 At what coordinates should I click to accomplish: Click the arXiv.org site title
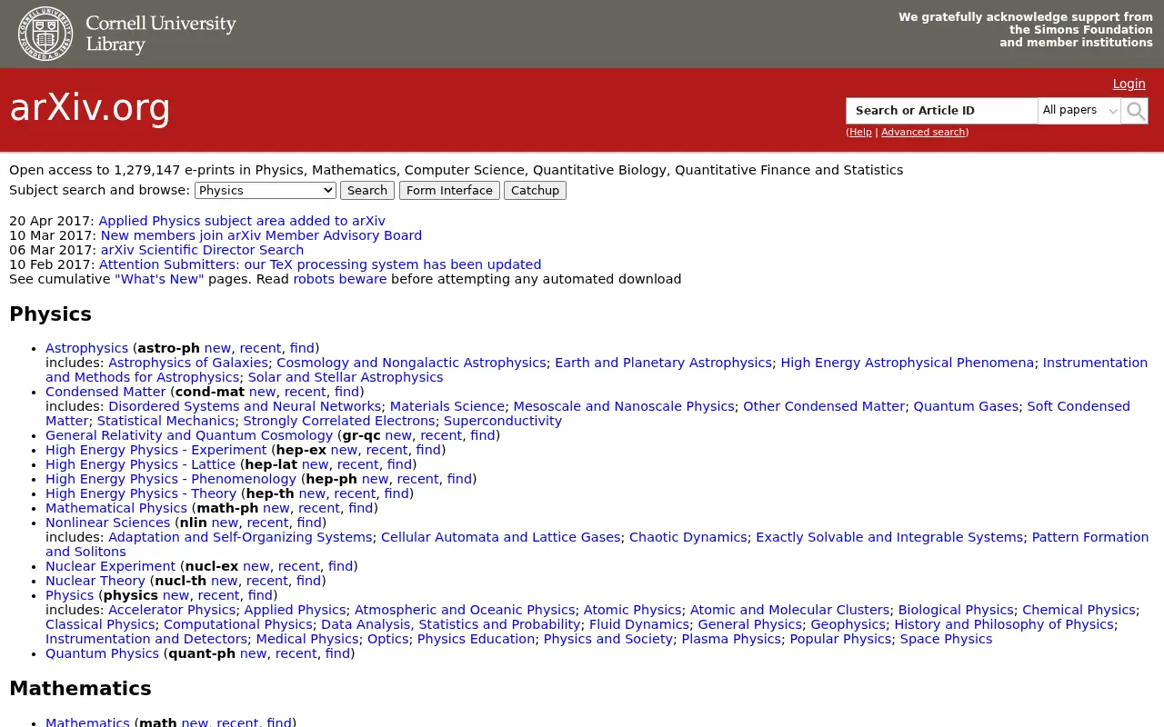[90, 108]
